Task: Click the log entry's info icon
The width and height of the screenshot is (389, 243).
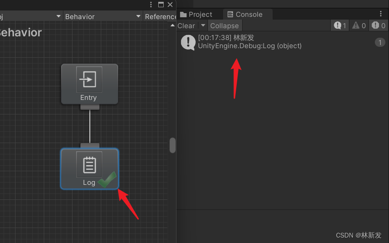Action: coord(188,43)
